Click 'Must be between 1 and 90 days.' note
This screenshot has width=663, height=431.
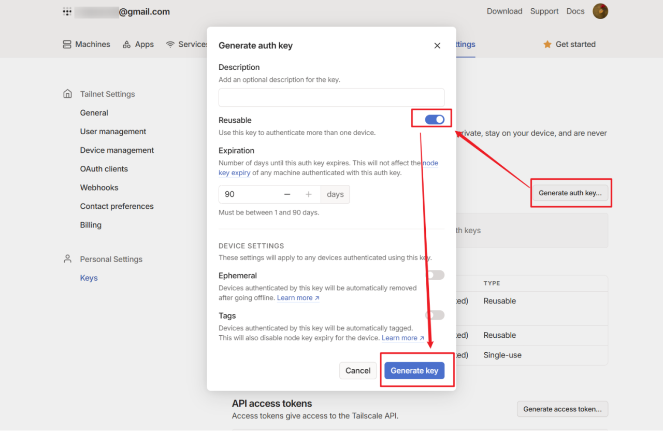pos(269,212)
